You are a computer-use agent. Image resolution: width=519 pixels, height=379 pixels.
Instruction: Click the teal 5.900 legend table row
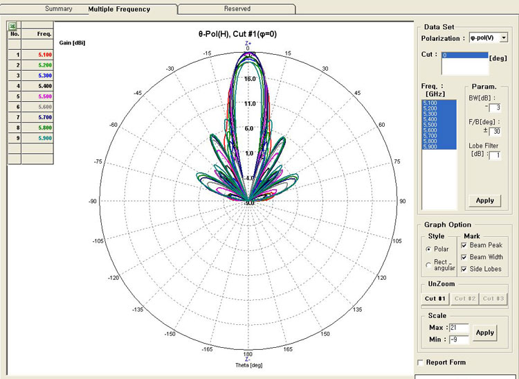click(x=30, y=138)
